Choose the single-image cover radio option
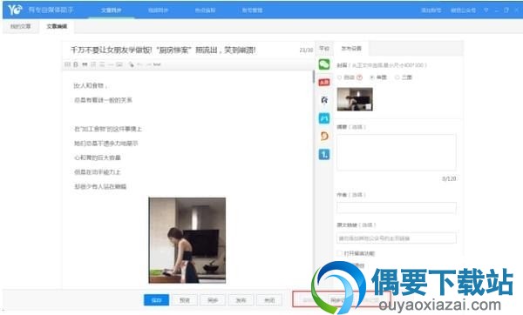The width and height of the screenshot is (523, 315). pos(372,77)
